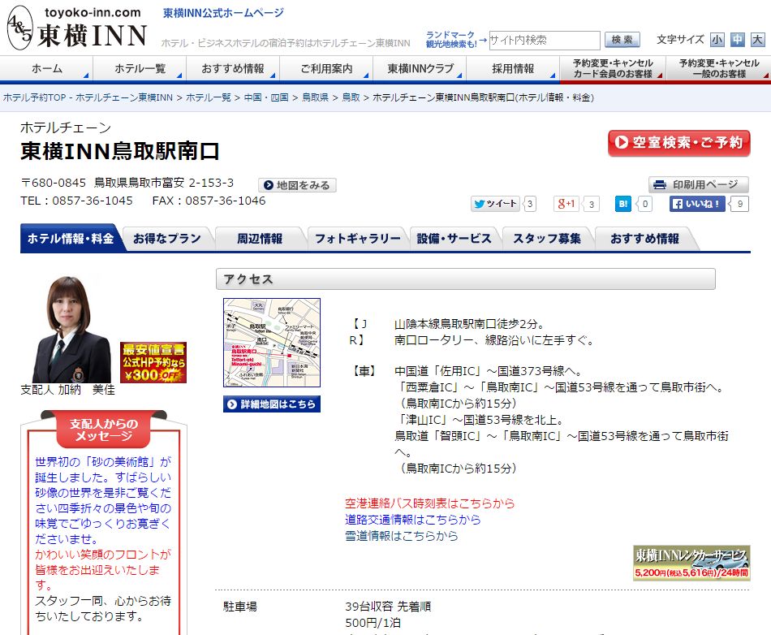771x635 pixels.
Task: Click the Twitter share count 3
Action: click(x=530, y=204)
